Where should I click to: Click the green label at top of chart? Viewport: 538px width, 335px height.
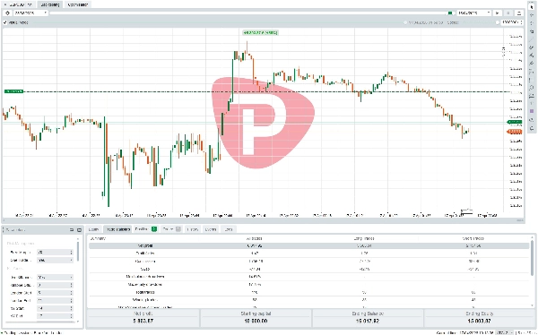[x=260, y=32]
